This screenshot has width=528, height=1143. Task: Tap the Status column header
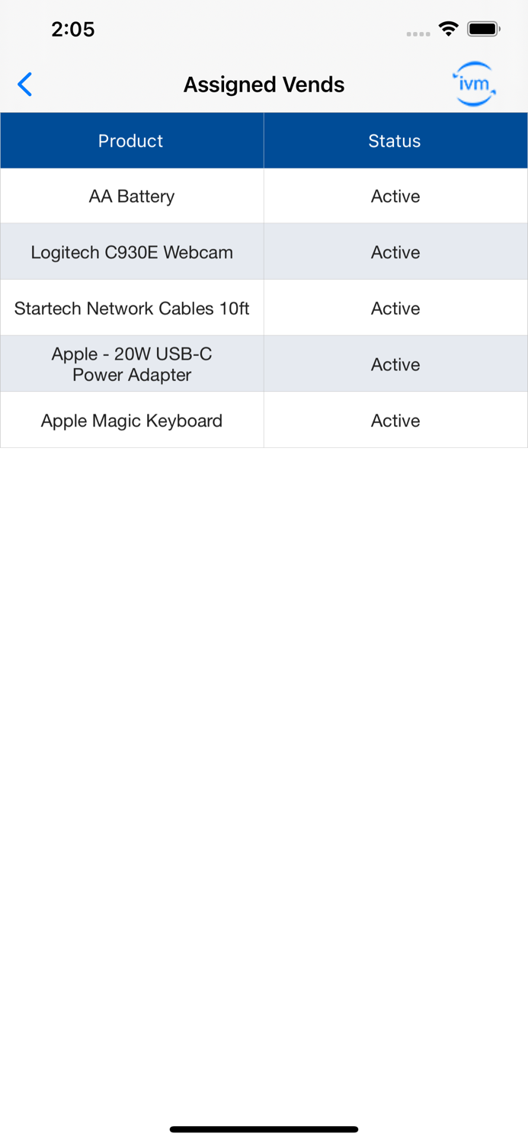395,141
